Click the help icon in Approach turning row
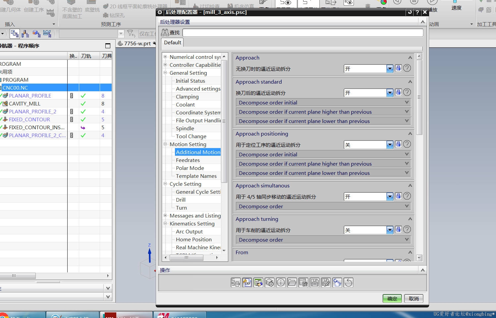 click(x=407, y=230)
